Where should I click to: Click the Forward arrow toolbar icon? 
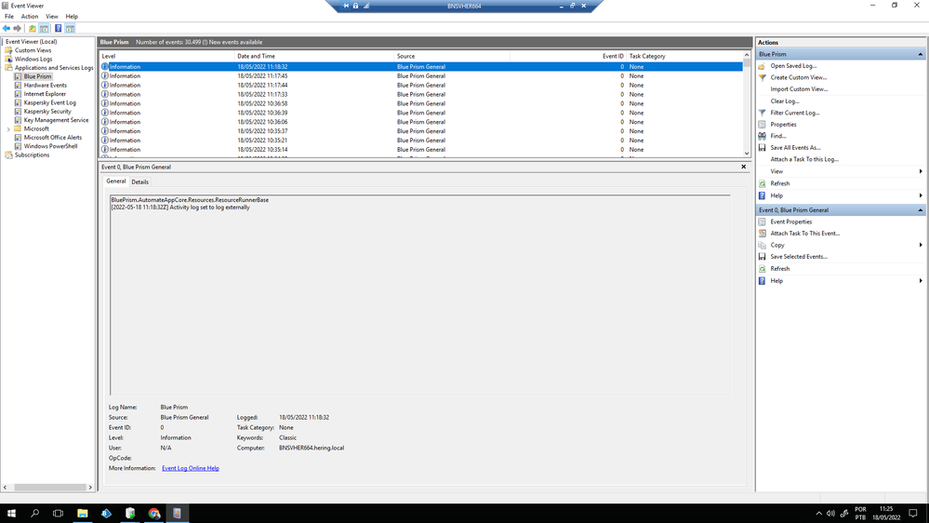tap(18, 29)
